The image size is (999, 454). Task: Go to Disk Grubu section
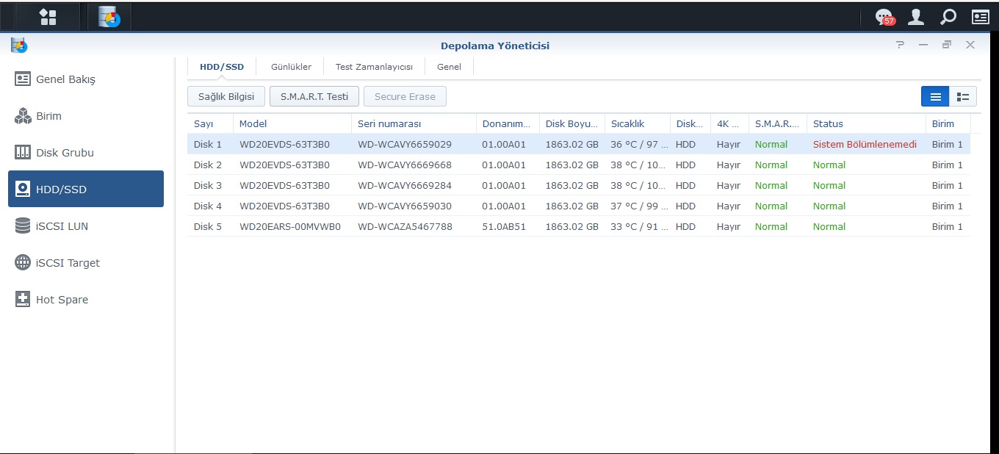(65, 153)
